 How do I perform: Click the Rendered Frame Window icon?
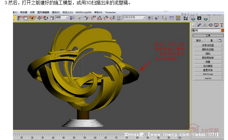(x=199, y=18)
